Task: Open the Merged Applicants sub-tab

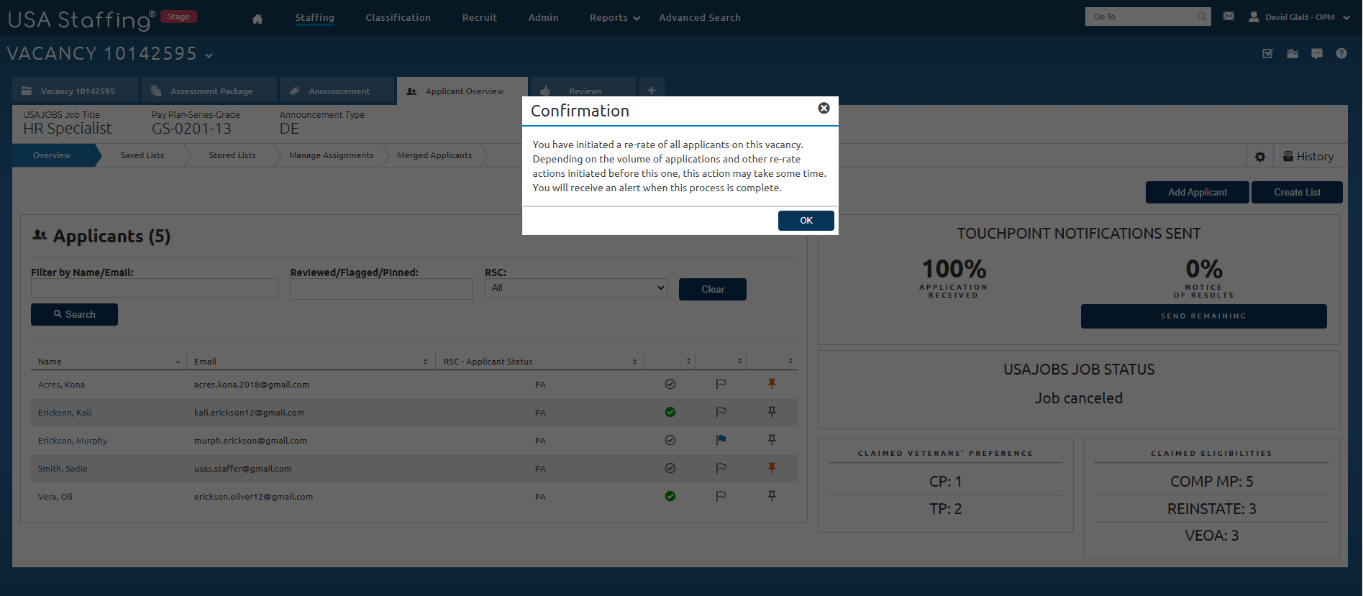Action: (x=434, y=155)
